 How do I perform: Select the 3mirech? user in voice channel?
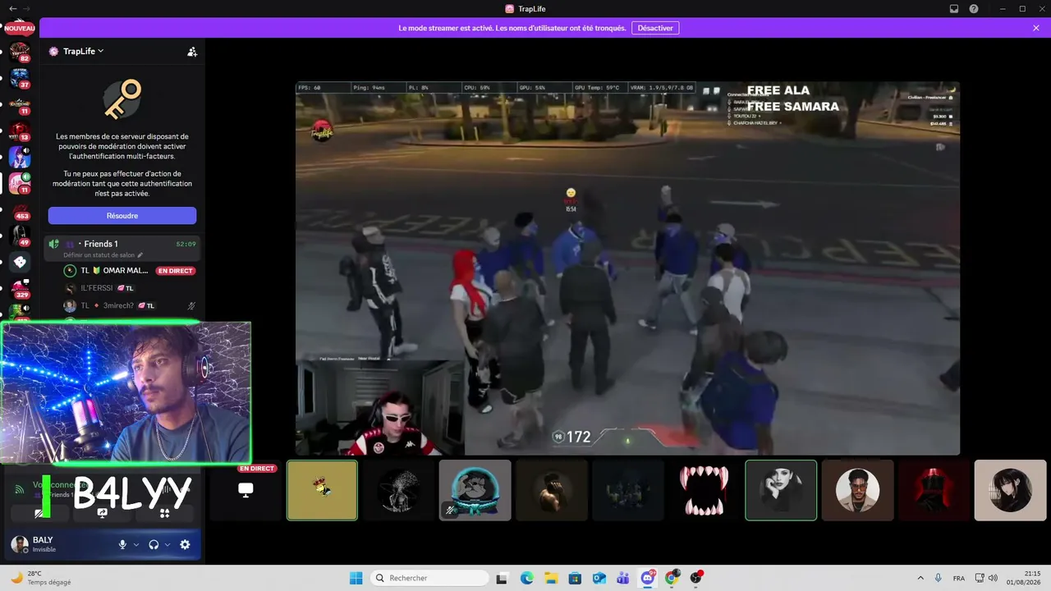tap(130, 306)
